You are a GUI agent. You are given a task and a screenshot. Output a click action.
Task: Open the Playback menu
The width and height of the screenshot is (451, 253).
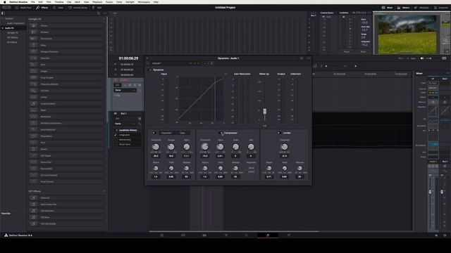click(x=97, y=1)
